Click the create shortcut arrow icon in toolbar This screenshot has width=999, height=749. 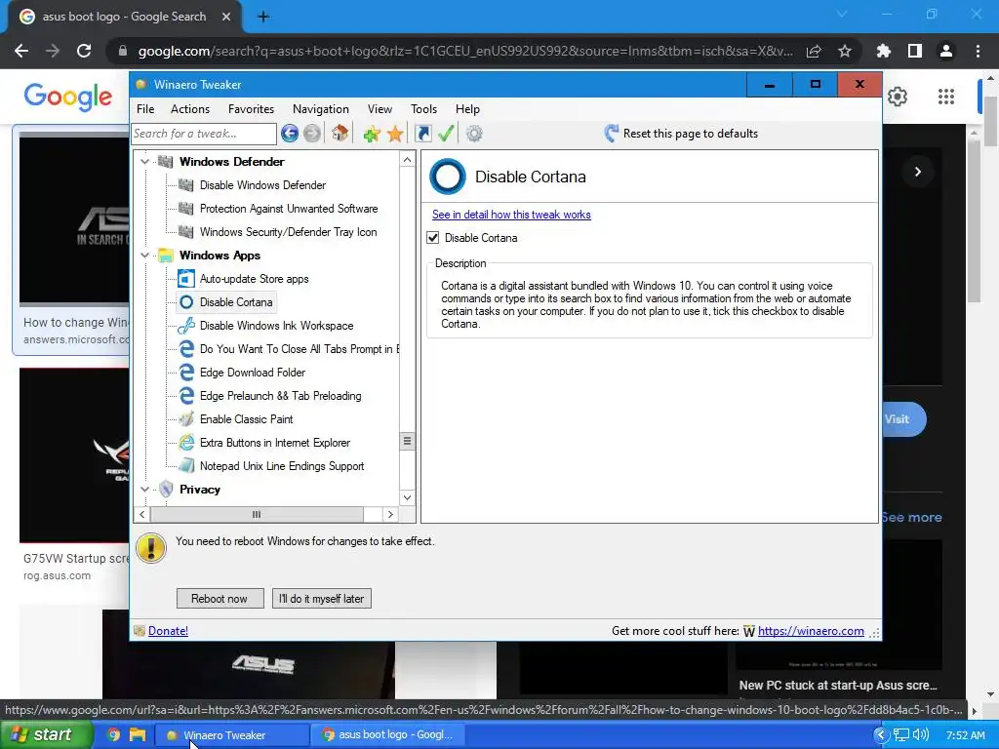point(423,133)
